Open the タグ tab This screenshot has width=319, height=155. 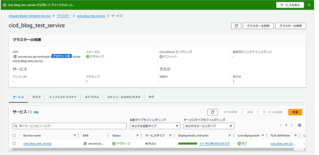(x=151, y=97)
